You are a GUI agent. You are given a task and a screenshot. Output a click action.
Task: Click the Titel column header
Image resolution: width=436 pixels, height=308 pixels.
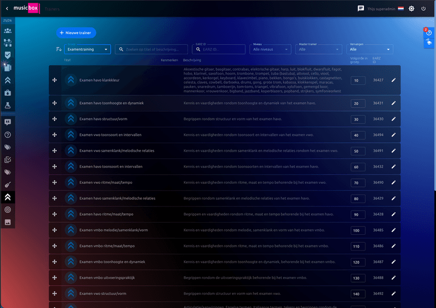(x=67, y=60)
